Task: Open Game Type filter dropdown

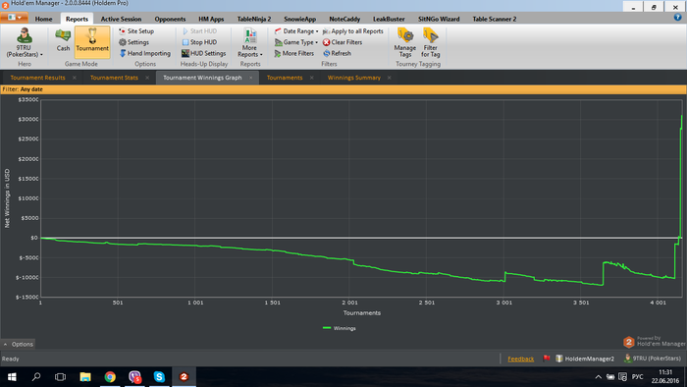Action: [296, 42]
